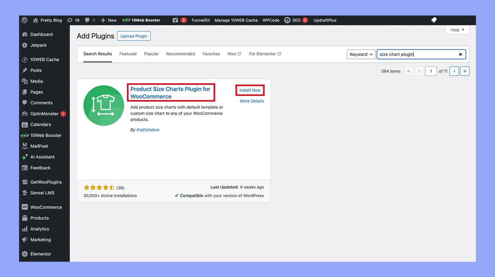Click the page number input box

pyautogui.click(x=431, y=71)
